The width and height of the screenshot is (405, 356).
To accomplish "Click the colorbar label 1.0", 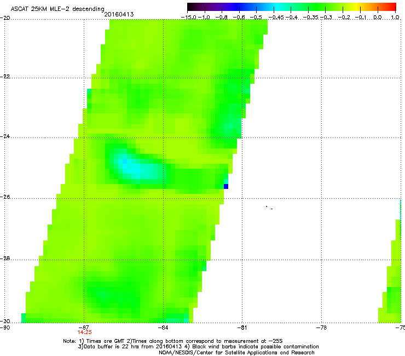I will pyautogui.click(x=395, y=18).
